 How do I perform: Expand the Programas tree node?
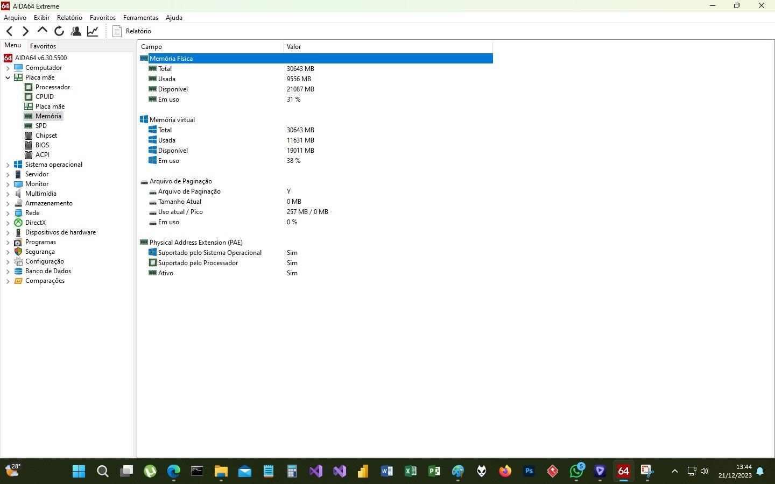tap(8, 242)
